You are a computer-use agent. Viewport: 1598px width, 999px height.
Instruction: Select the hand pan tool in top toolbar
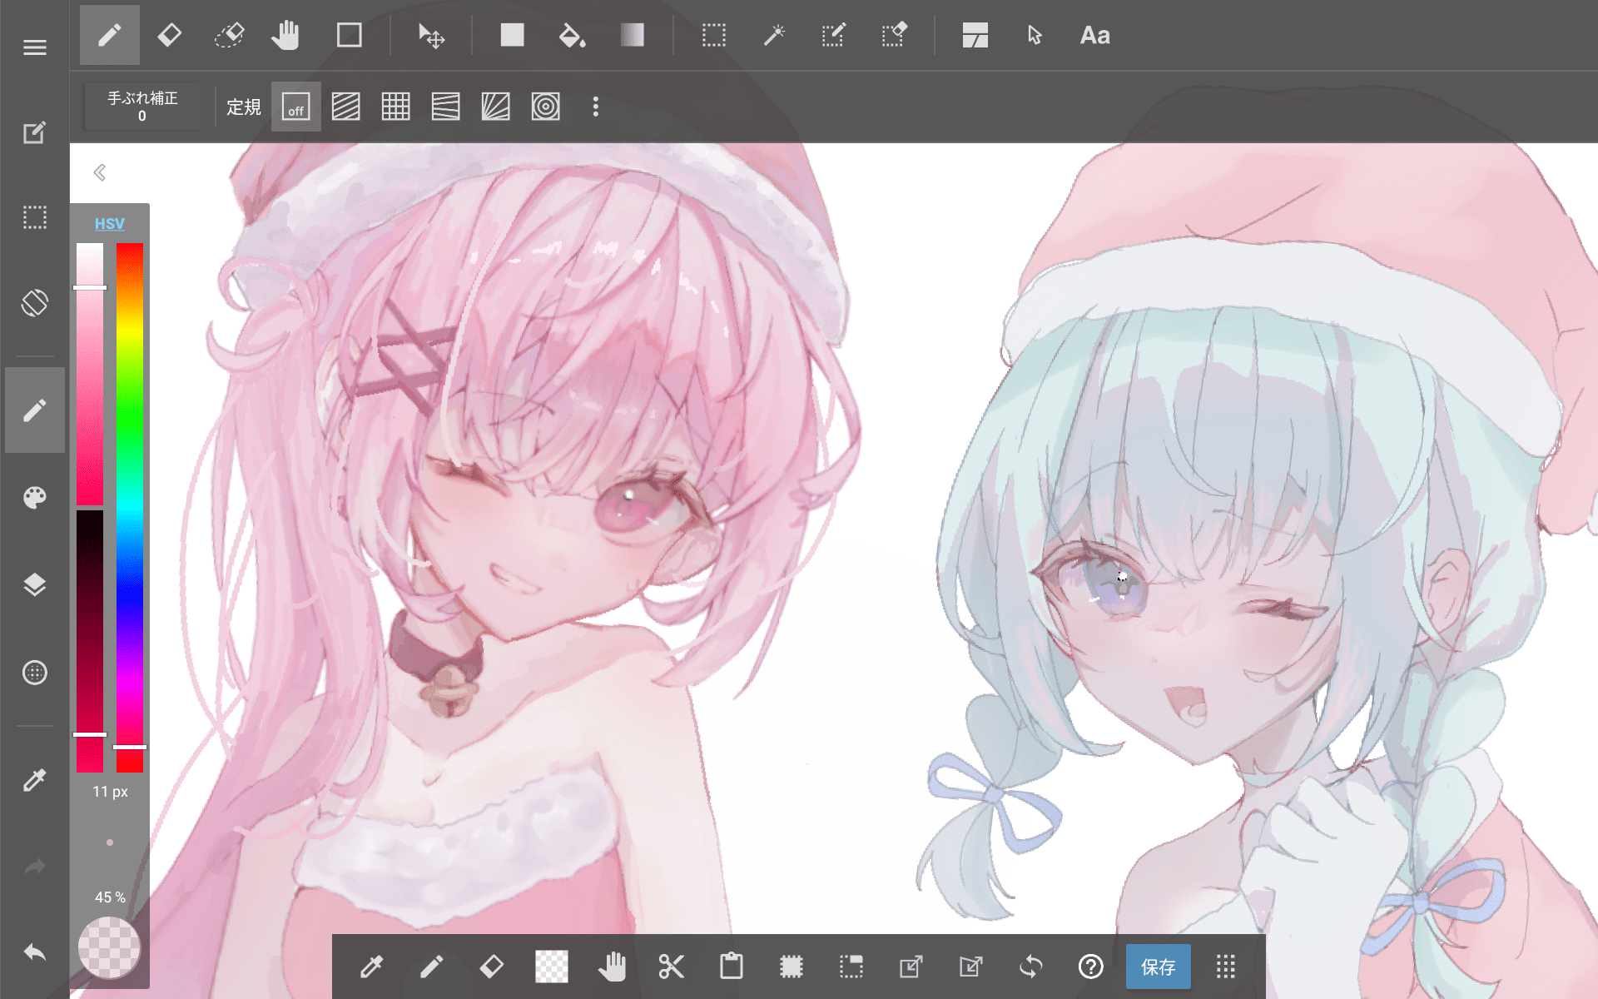click(x=285, y=35)
